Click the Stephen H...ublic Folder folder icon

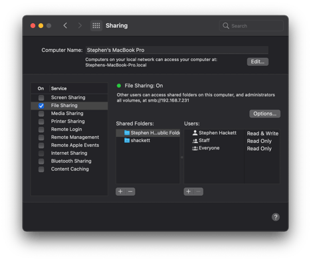[127, 133]
